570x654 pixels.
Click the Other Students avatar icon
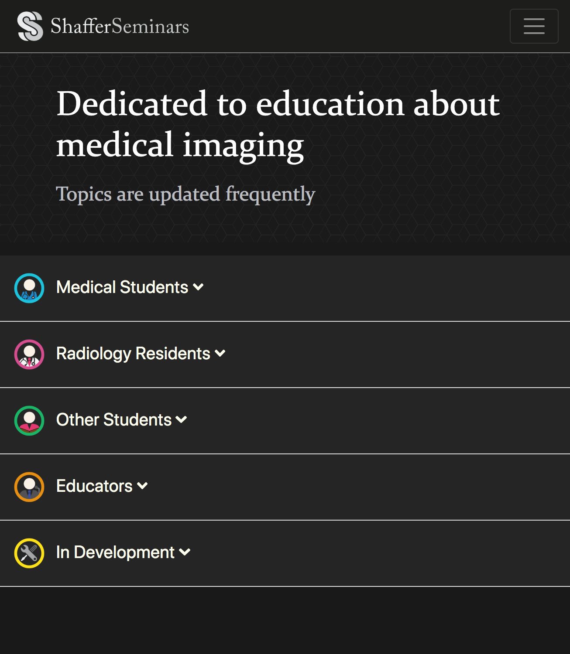pos(29,421)
